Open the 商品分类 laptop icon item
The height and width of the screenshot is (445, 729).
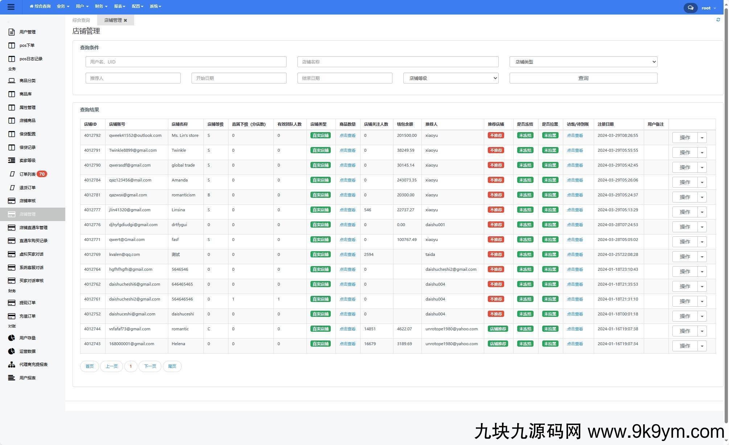pyautogui.click(x=27, y=81)
